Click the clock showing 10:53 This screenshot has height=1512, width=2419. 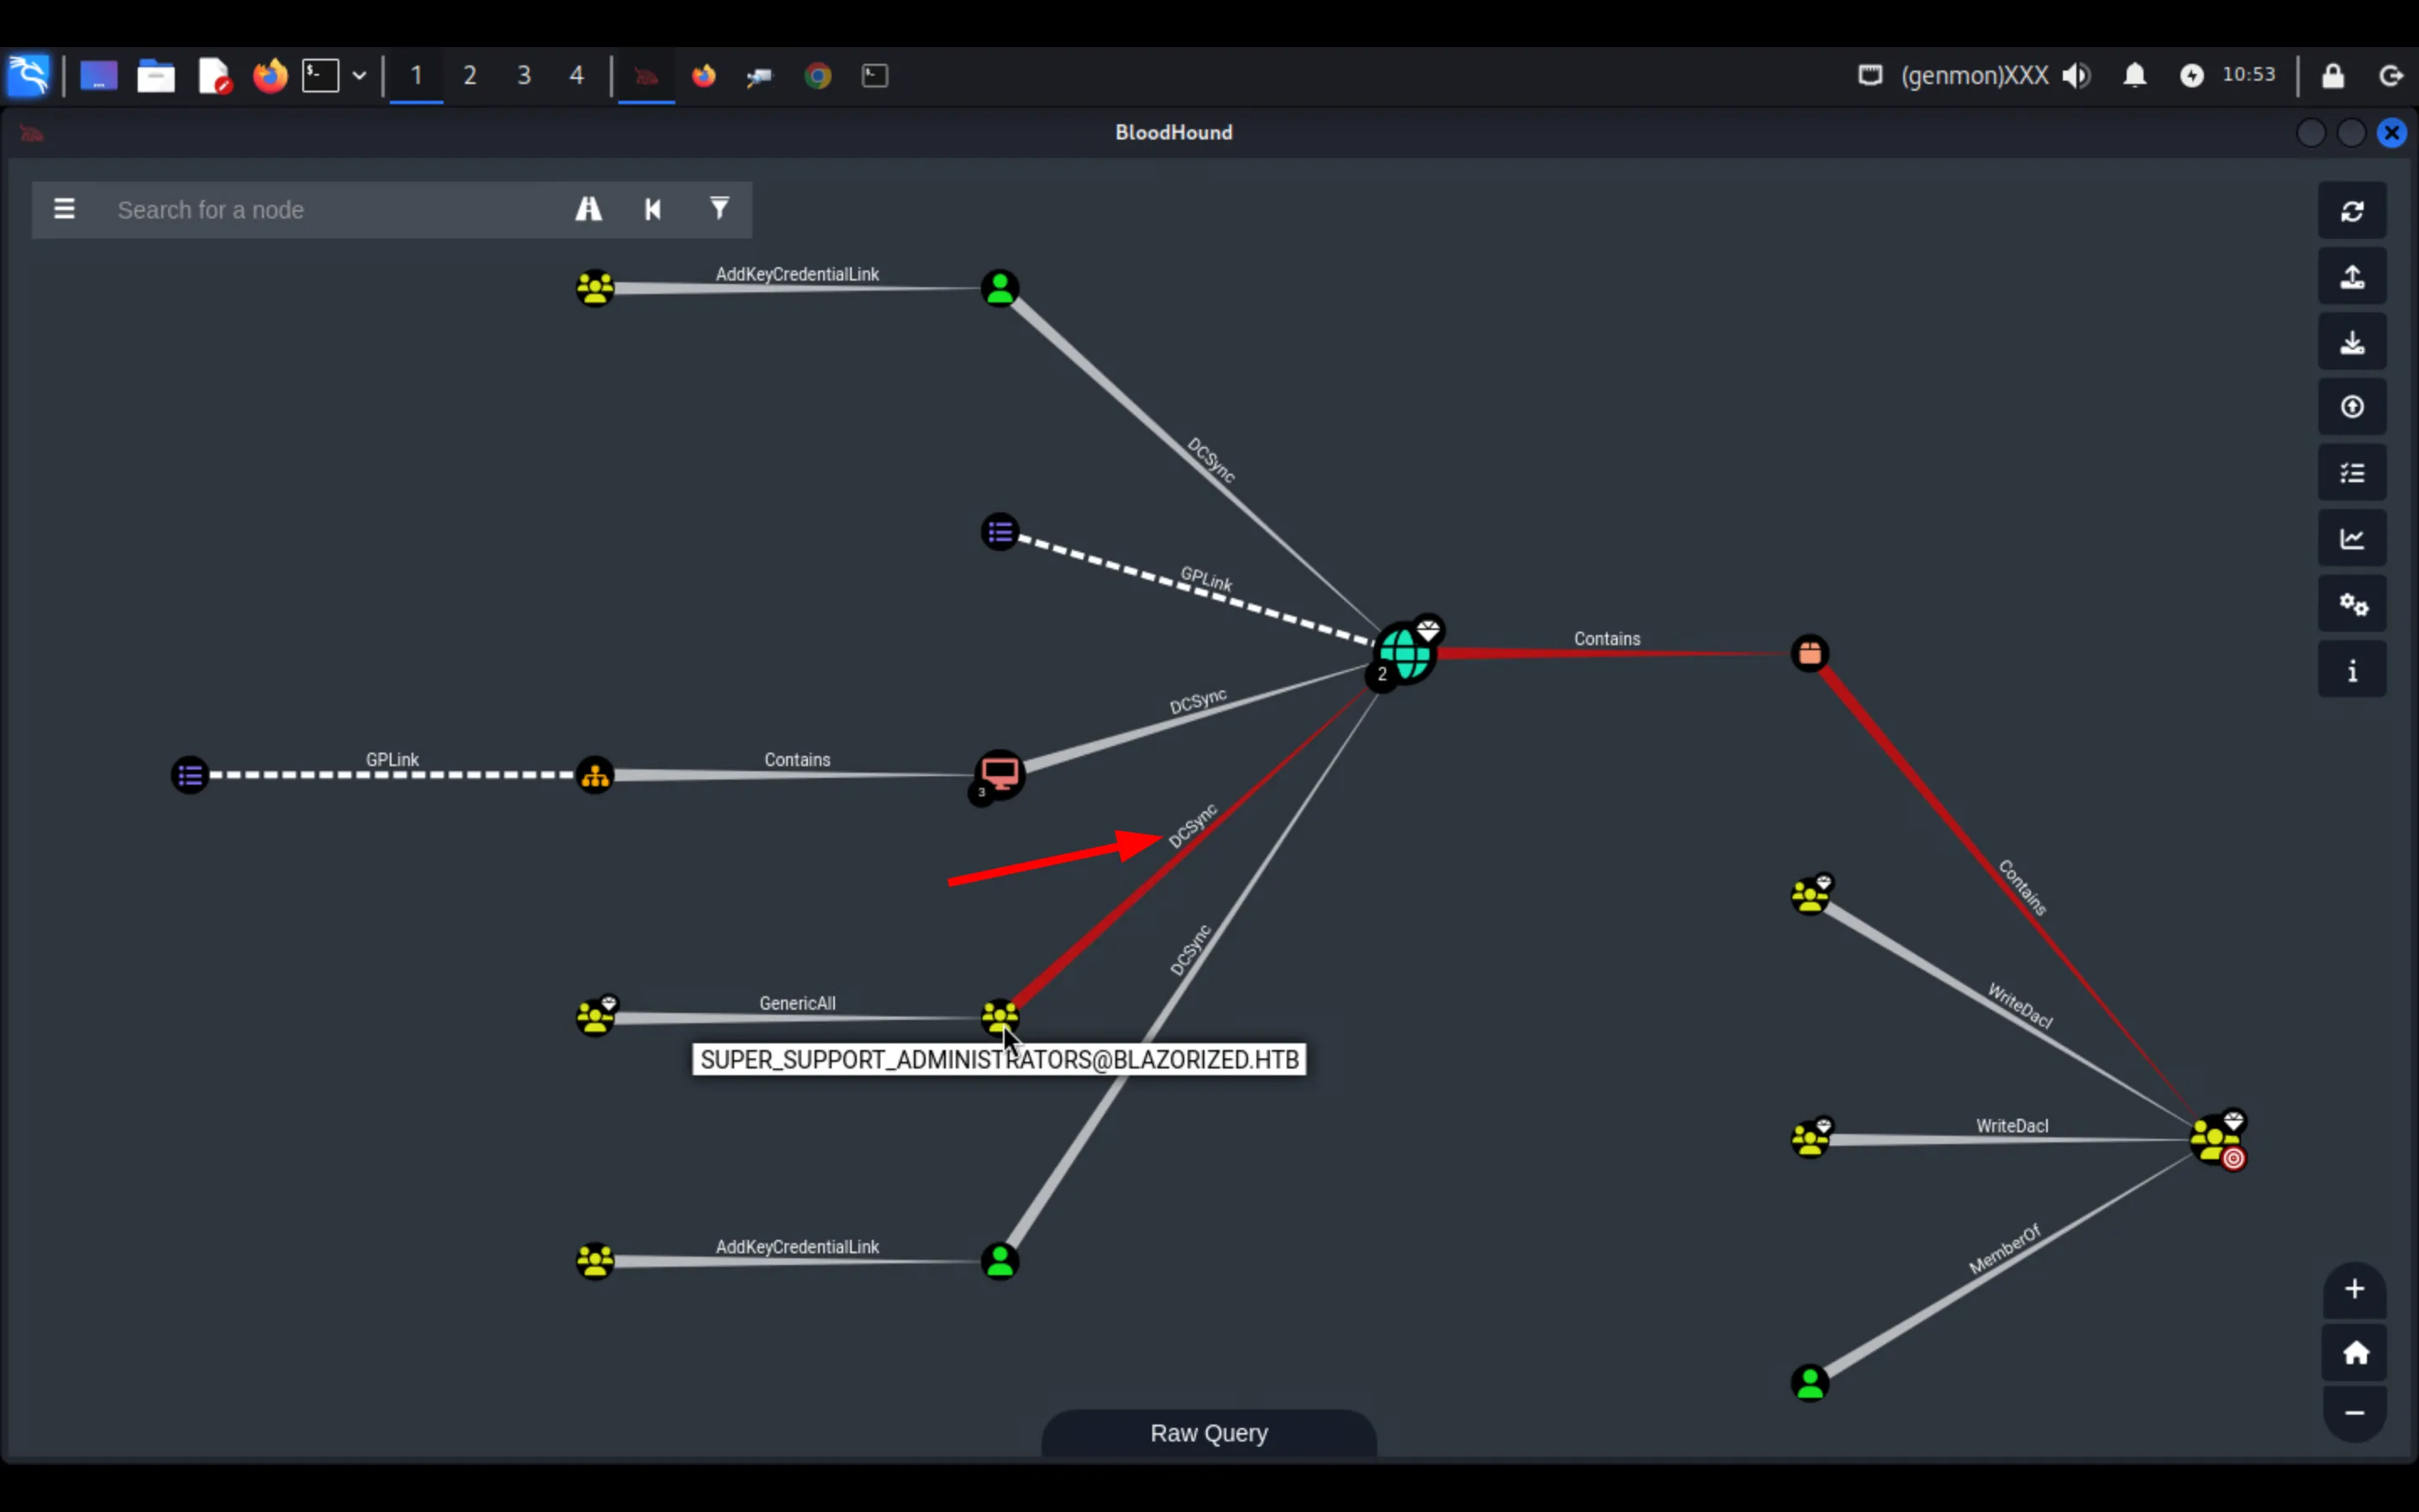[2248, 75]
